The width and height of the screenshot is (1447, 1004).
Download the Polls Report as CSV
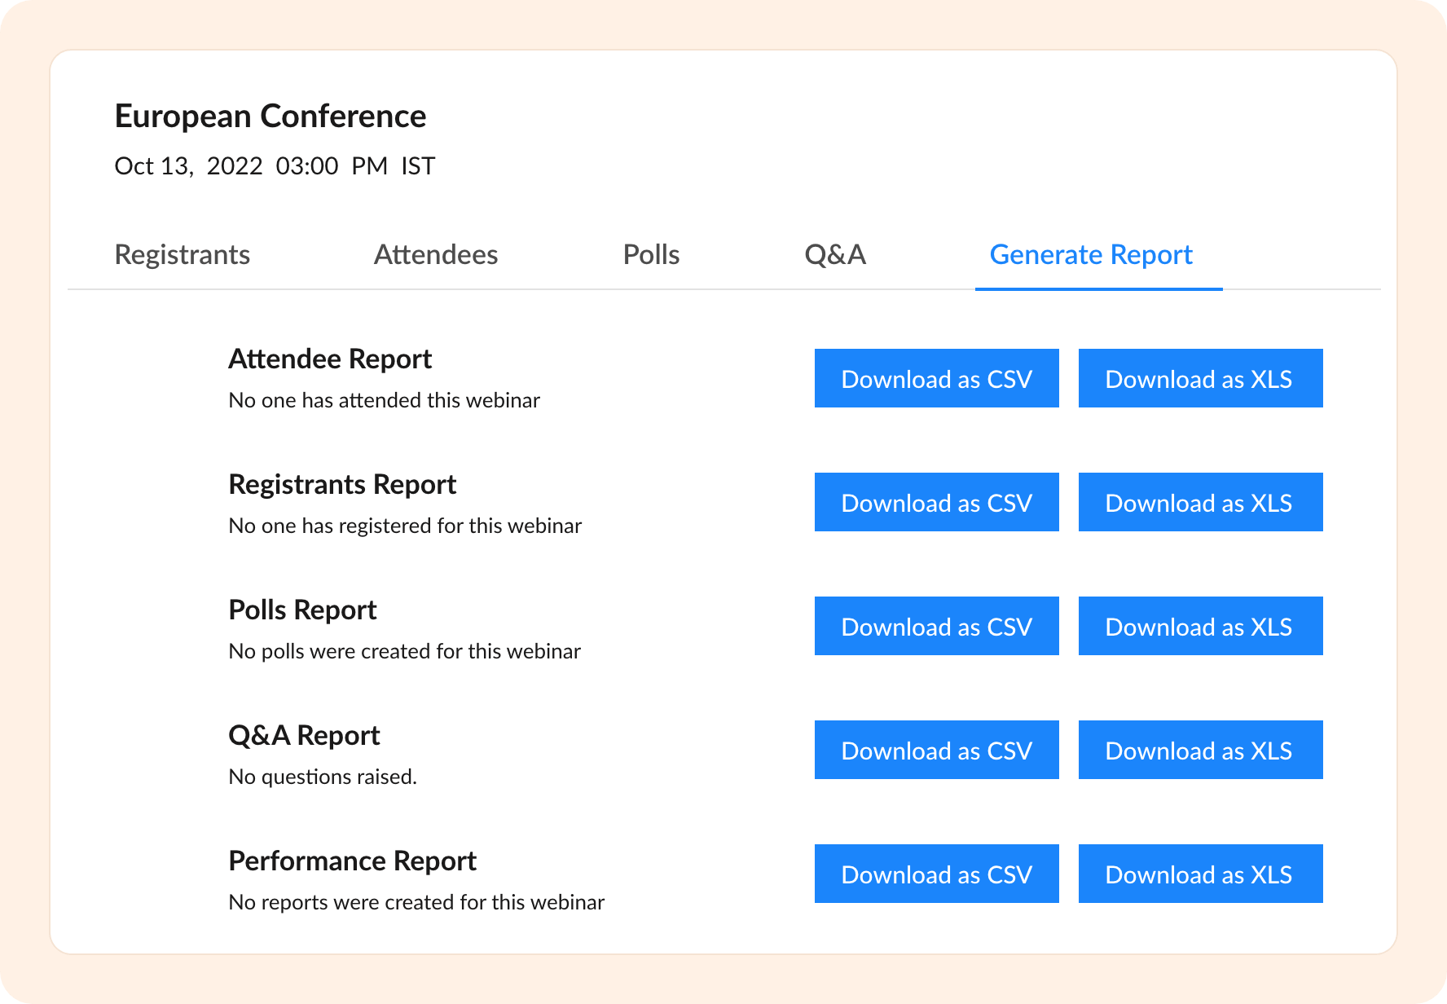point(936,627)
